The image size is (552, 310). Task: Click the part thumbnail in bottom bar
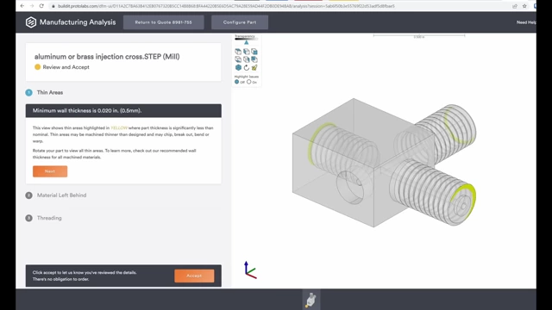310,301
